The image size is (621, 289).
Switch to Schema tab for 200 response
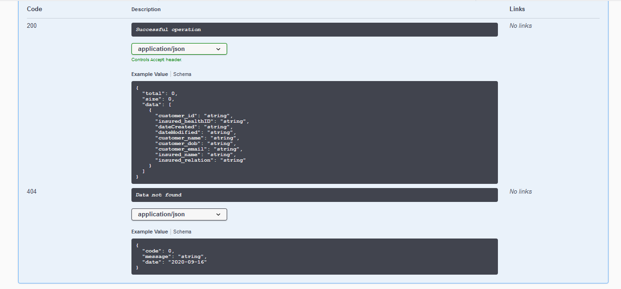click(182, 74)
